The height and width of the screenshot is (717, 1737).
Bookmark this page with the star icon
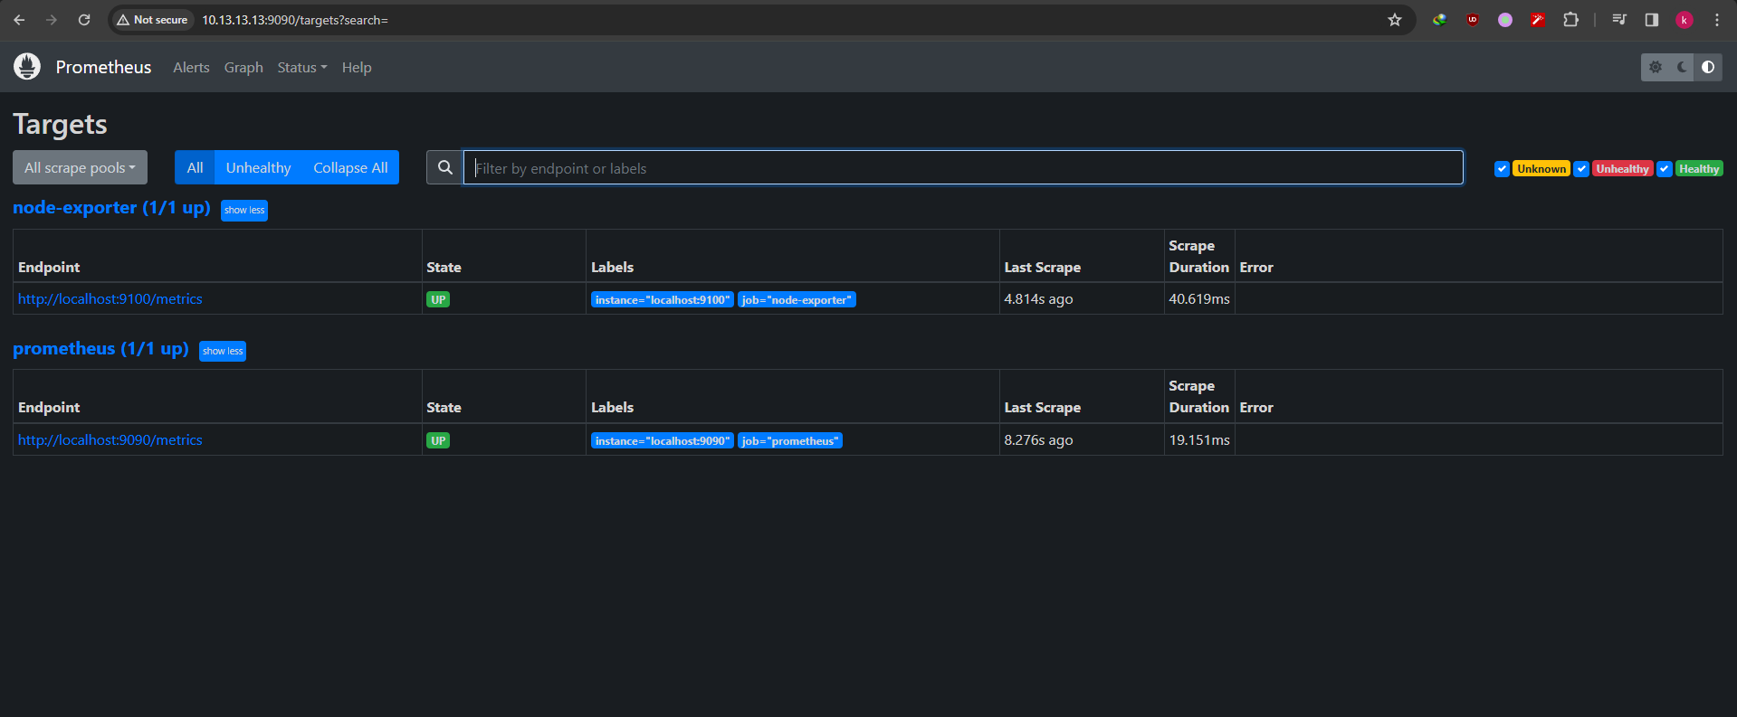coord(1395,20)
